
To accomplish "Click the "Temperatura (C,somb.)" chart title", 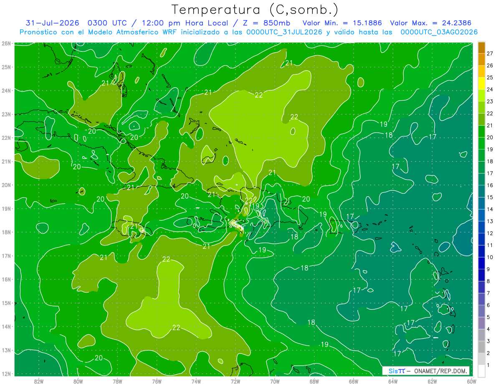I will [x=255, y=10].
